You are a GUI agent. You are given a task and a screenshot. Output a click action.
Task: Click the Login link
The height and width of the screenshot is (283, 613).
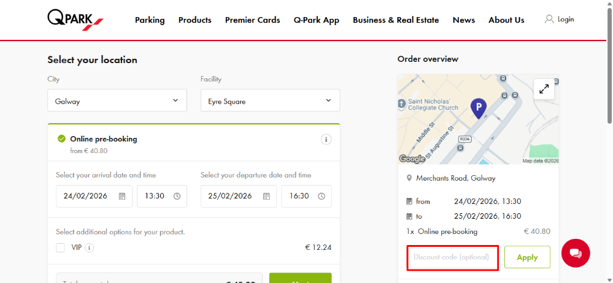pos(566,19)
